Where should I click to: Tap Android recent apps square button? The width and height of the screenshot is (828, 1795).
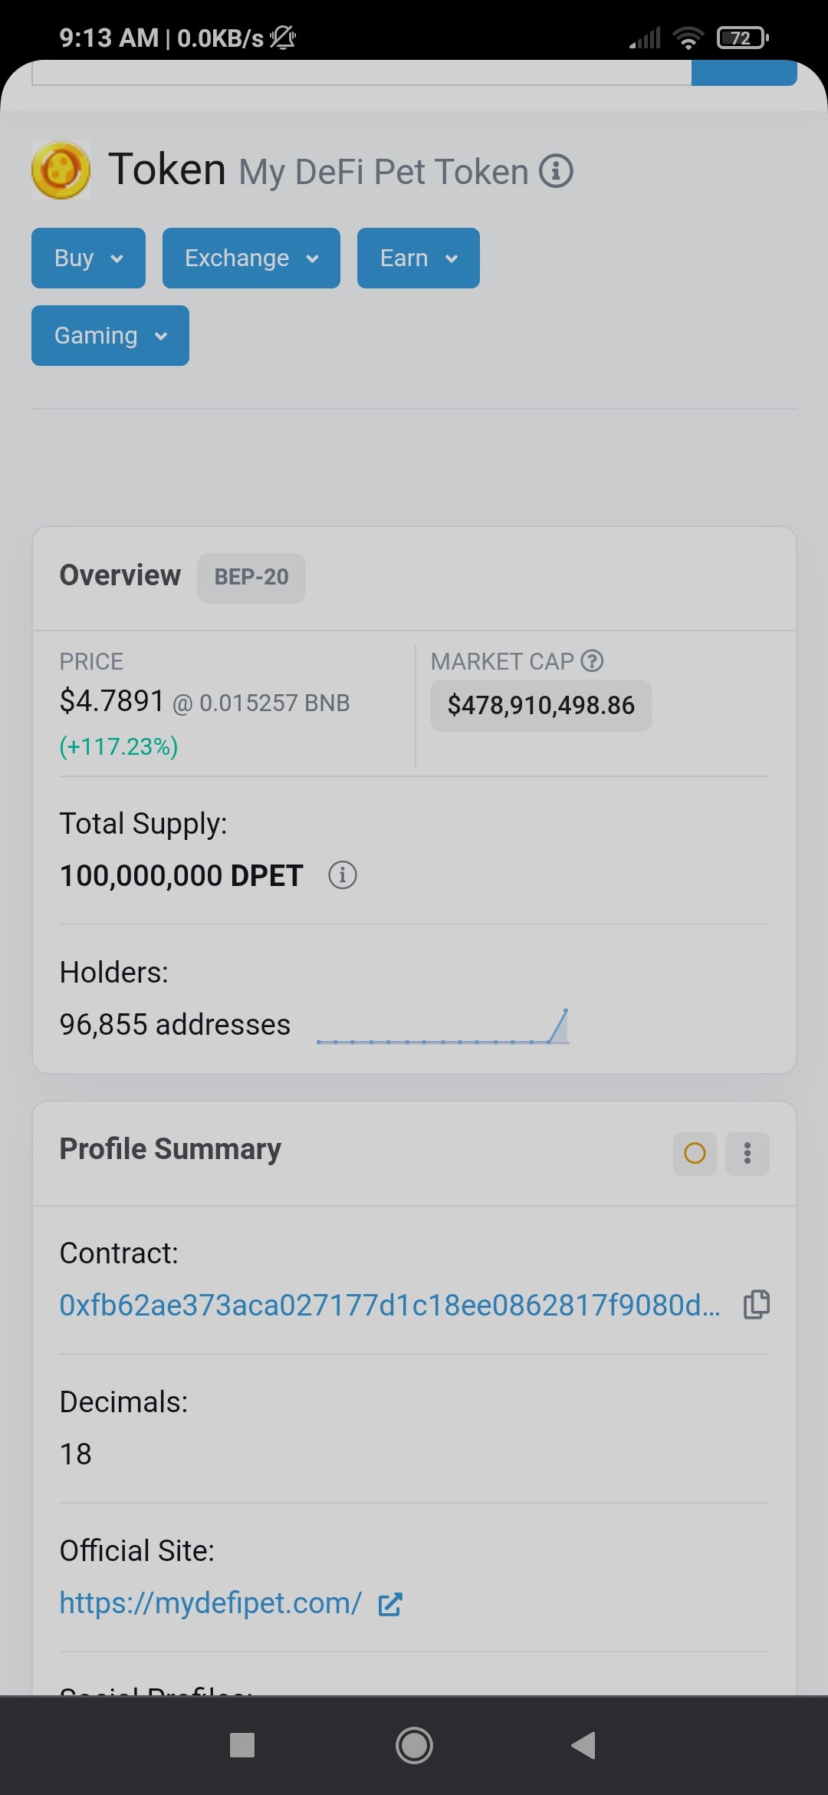click(x=242, y=1745)
